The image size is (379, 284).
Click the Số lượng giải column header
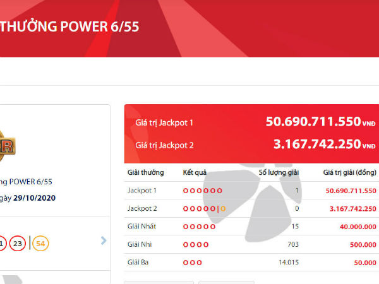click(x=279, y=172)
